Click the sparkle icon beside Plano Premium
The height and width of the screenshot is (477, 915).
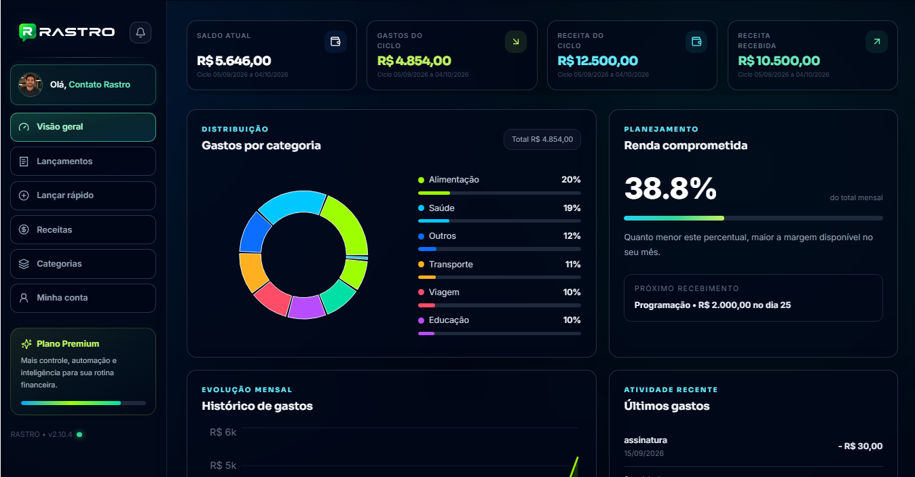[x=26, y=344]
